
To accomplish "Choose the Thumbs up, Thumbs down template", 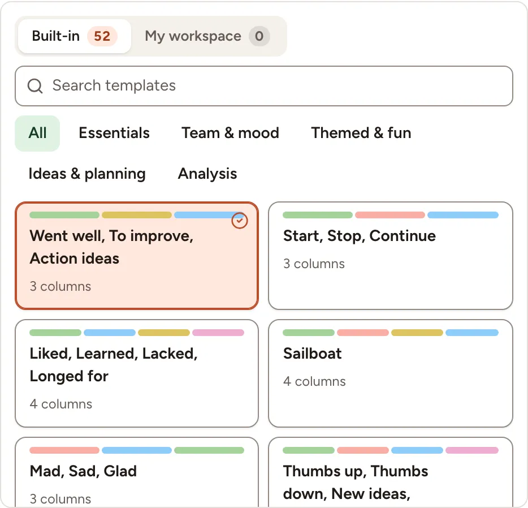I will point(391,472).
